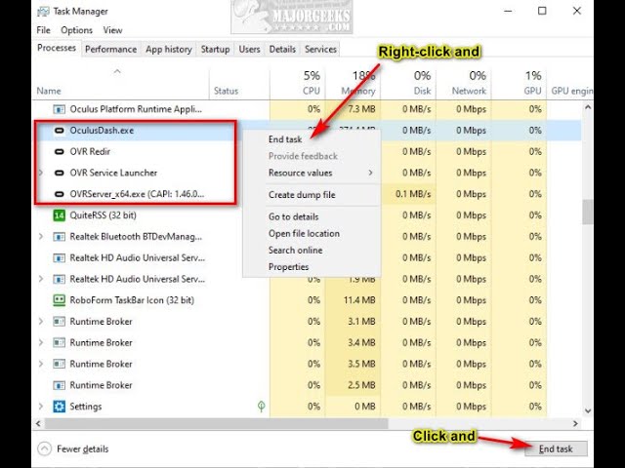Click the OVR Service Launcher icon
Image resolution: width=625 pixels, height=468 pixels.
tap(59, 173)
